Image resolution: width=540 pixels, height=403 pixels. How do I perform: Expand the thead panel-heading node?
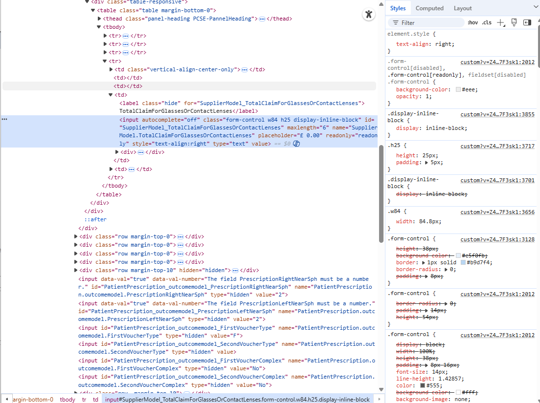pyautogui.click(x=99, y=19)
